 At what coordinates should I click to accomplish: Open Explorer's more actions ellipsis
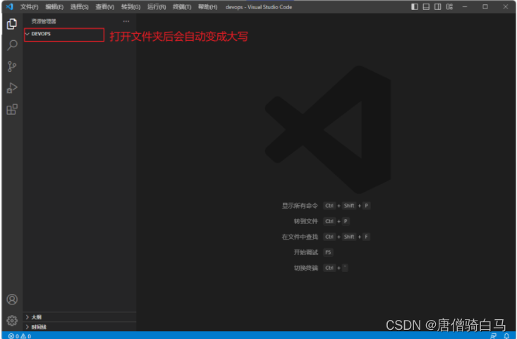[126, 21]
